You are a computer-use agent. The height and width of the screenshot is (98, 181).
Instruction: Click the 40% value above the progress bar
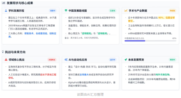(x=174, y=38)
